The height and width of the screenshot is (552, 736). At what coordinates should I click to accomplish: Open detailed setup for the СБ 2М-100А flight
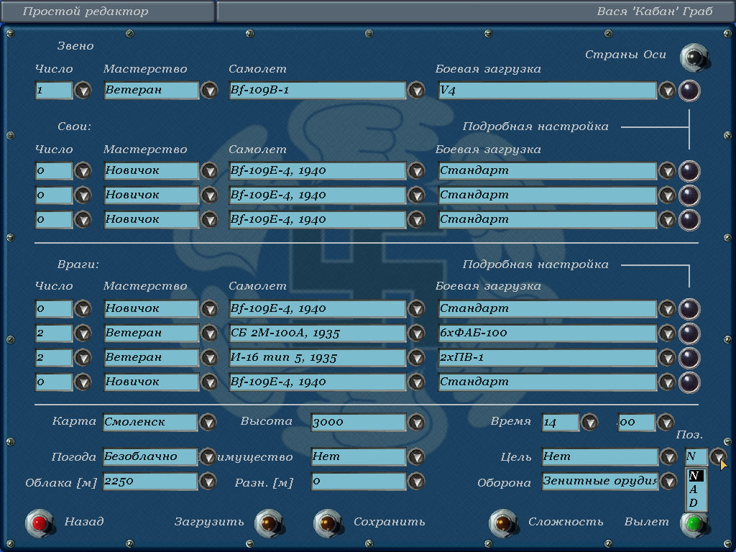click(x=689, y=333)
